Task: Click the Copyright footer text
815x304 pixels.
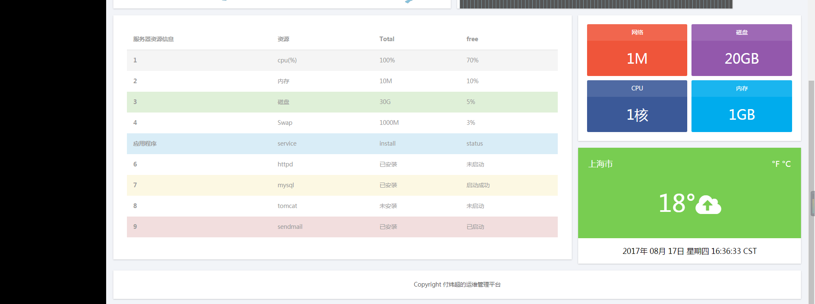Action: [457, 284]
